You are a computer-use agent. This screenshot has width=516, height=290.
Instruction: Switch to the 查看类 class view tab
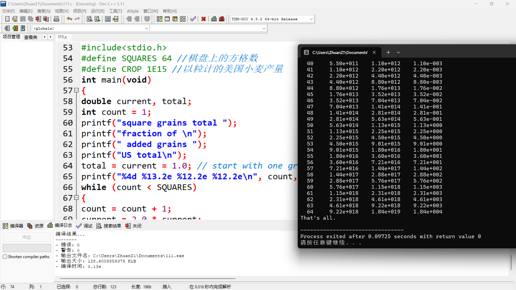click(31, 37)
